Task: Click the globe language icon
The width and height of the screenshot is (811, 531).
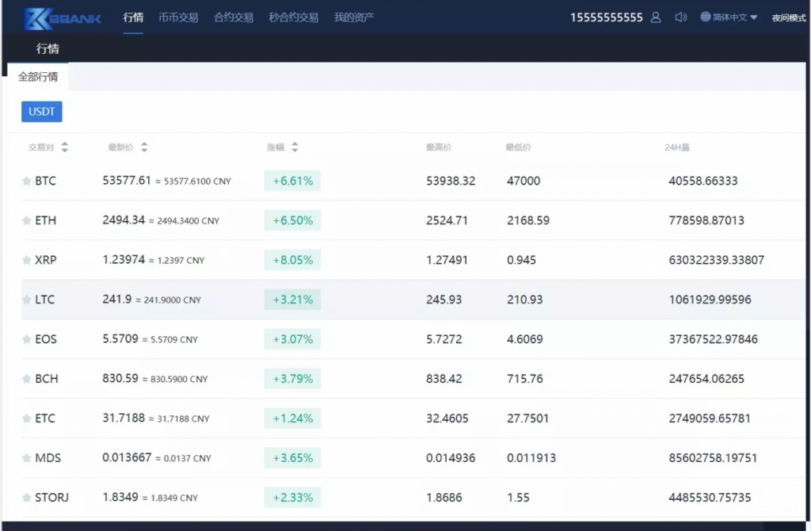Action: [705, 17]
